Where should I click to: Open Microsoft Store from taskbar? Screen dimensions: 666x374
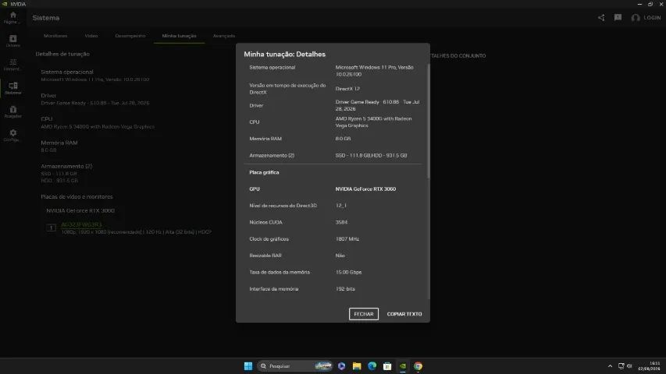(387, 366)
